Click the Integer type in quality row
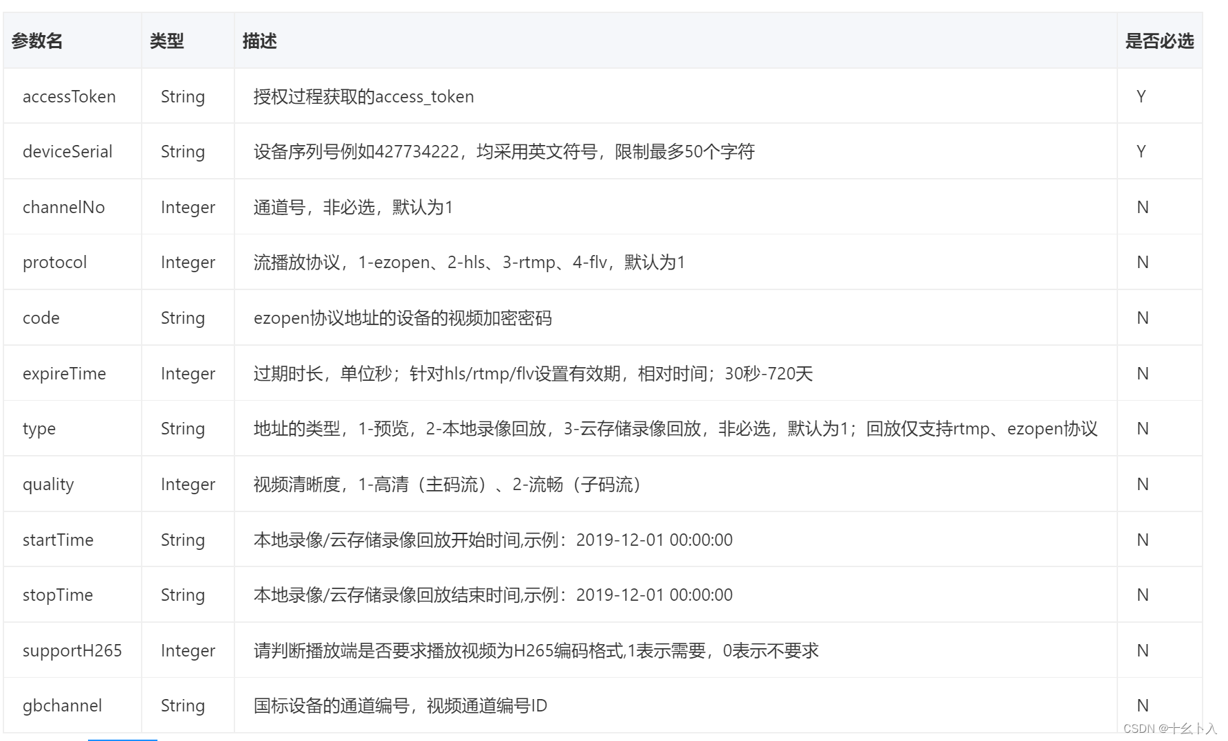Viewport: 1228px width, 741px height. click(188, 485)
